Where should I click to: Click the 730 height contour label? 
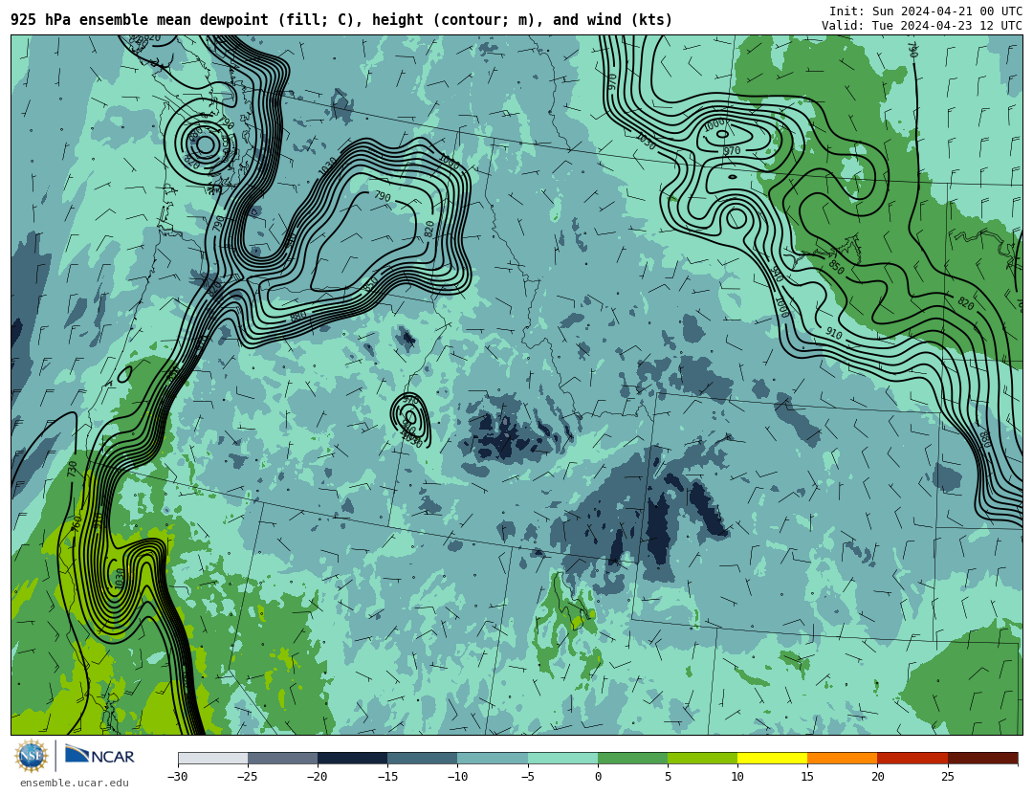pyautogui.click(x=73, y=469)
